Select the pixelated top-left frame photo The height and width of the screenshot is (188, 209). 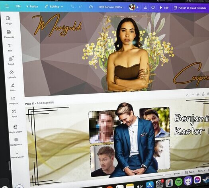tap(102, 127)
